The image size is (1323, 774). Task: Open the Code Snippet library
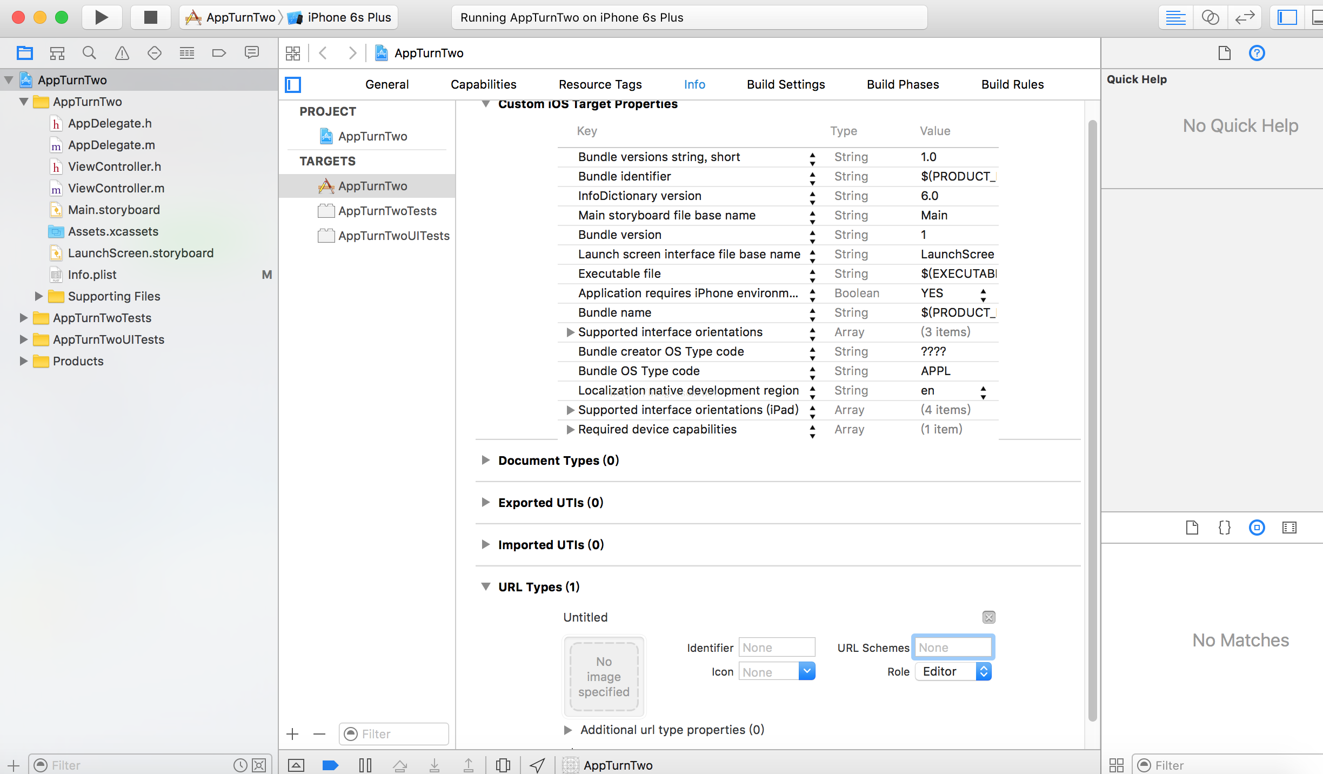pyautogui.click(x=1225, y=528)
